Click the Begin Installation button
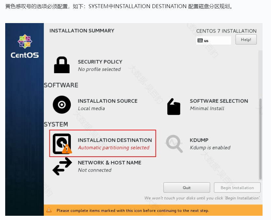 237,188
